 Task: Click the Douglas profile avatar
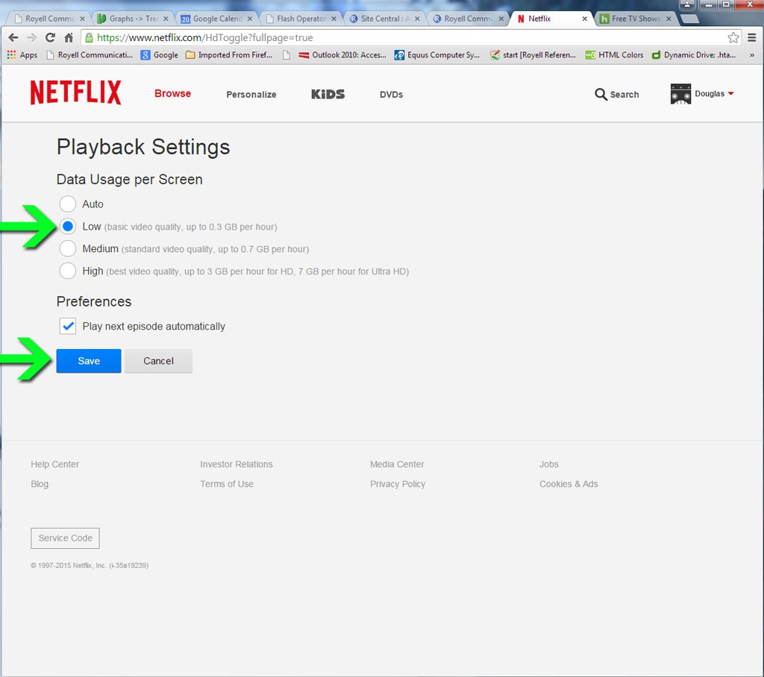tap(680, 94)
